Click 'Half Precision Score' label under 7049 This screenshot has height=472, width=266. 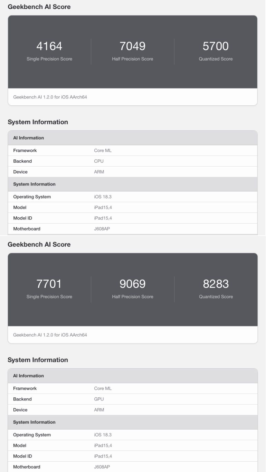point(133,59)
